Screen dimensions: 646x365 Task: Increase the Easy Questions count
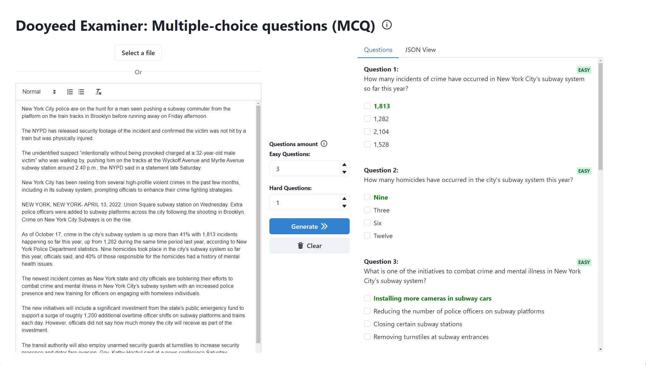click(x=344, y=165)
